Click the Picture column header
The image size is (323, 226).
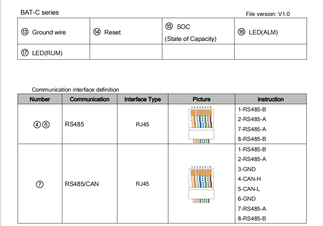coord(201,99)
